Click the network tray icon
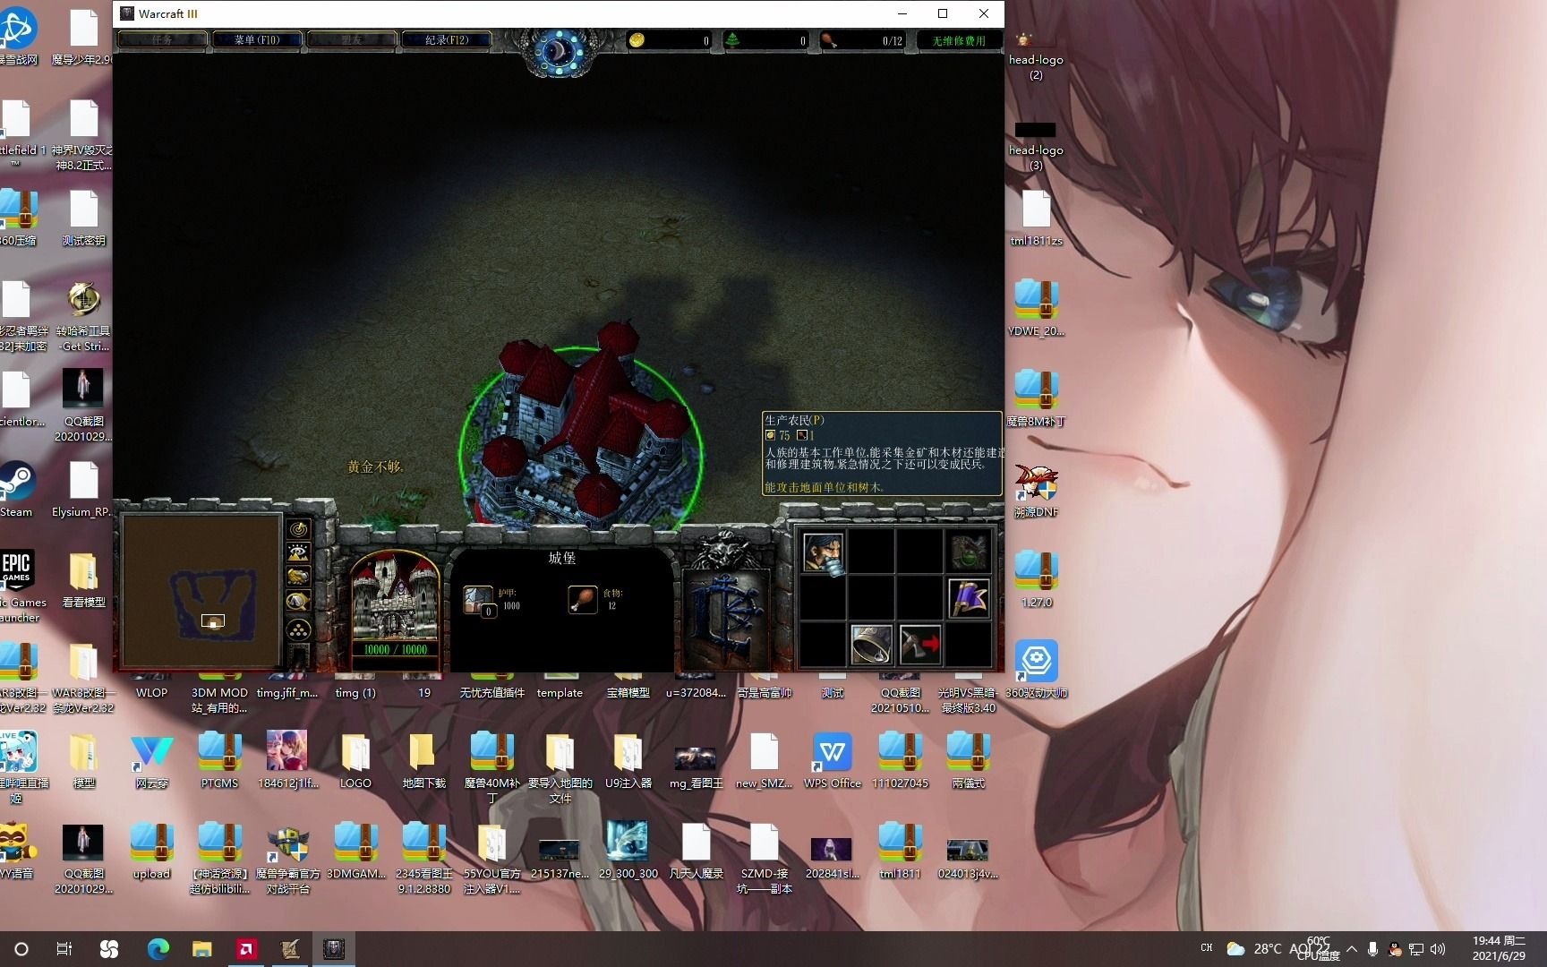This screenshot has height=967, width=1547. click(x=1416, y=949)
